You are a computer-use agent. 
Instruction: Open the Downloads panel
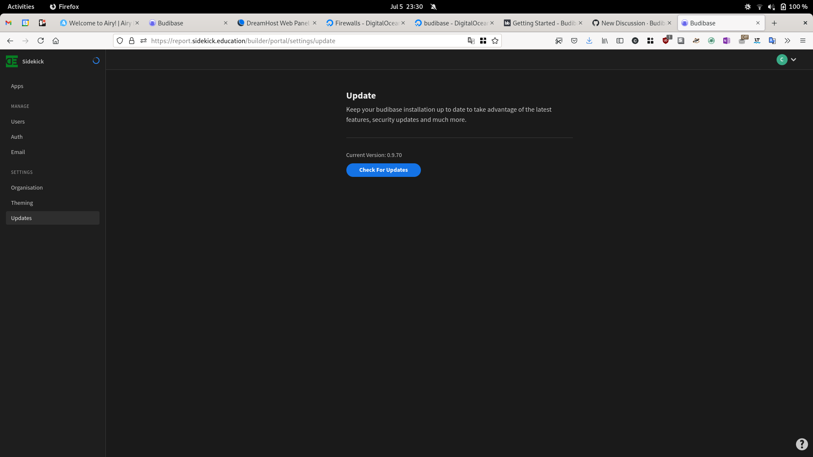point(589,41)
